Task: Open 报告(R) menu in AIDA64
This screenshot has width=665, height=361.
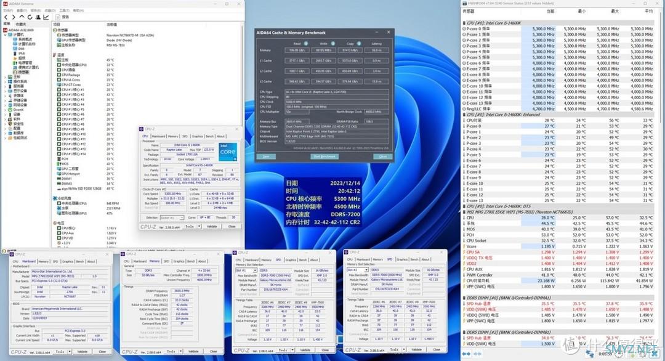Action: pos(36,10)
